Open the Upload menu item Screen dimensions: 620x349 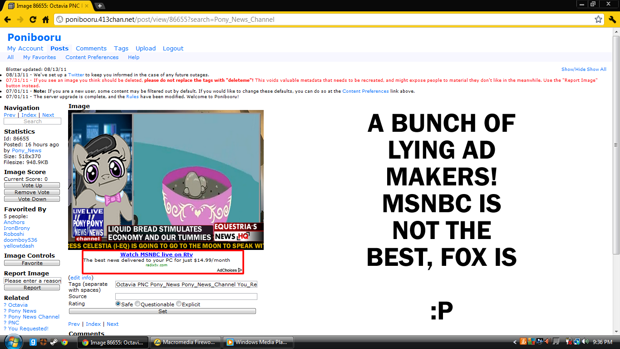coord(146,49)
